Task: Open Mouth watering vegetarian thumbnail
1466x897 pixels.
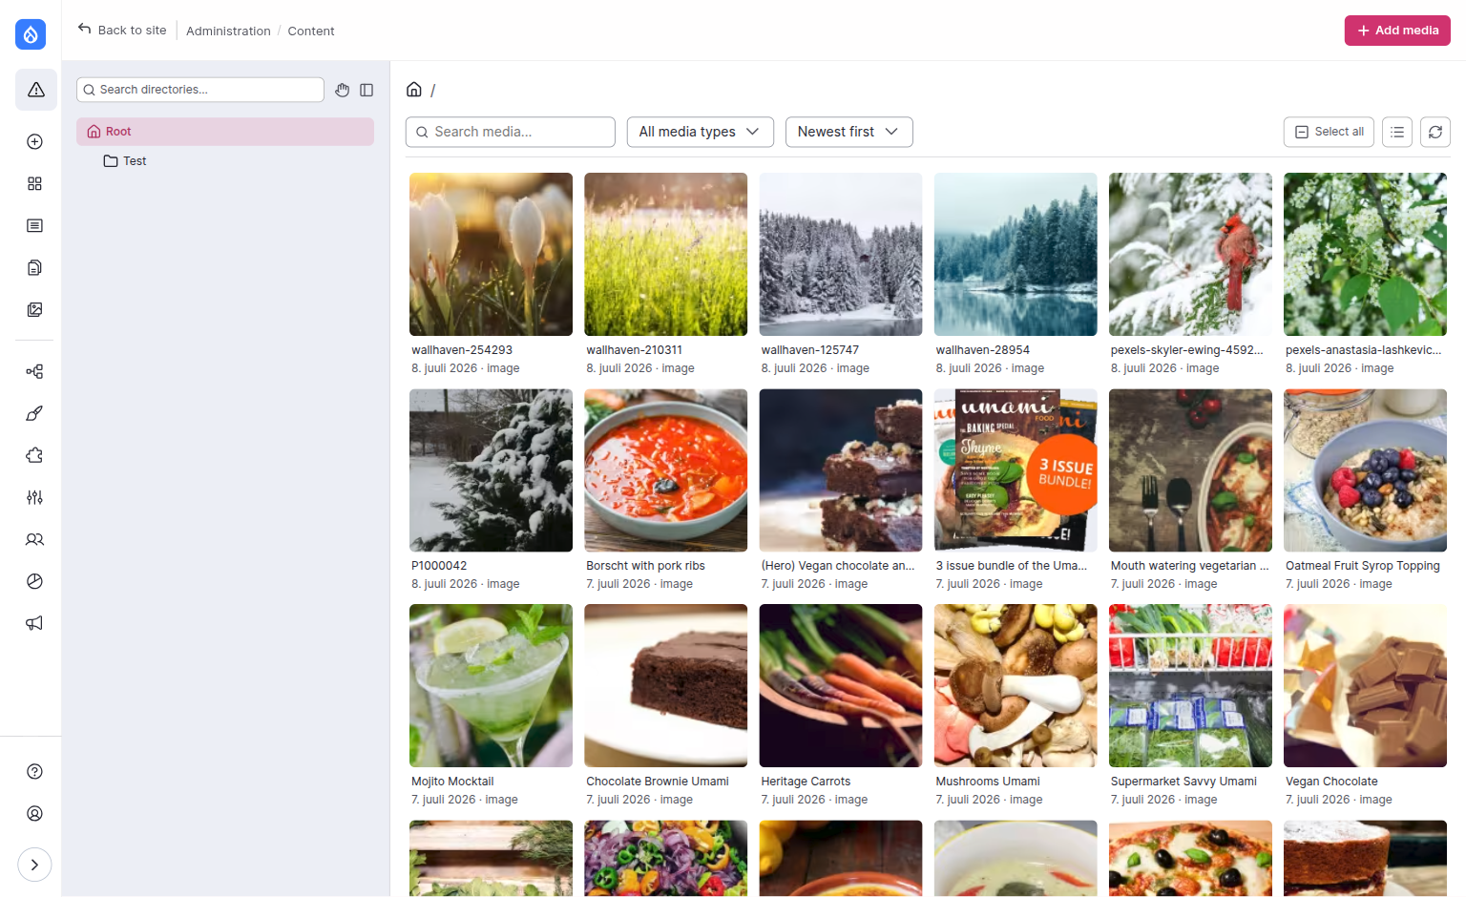Action: (x=1190, y=469)
